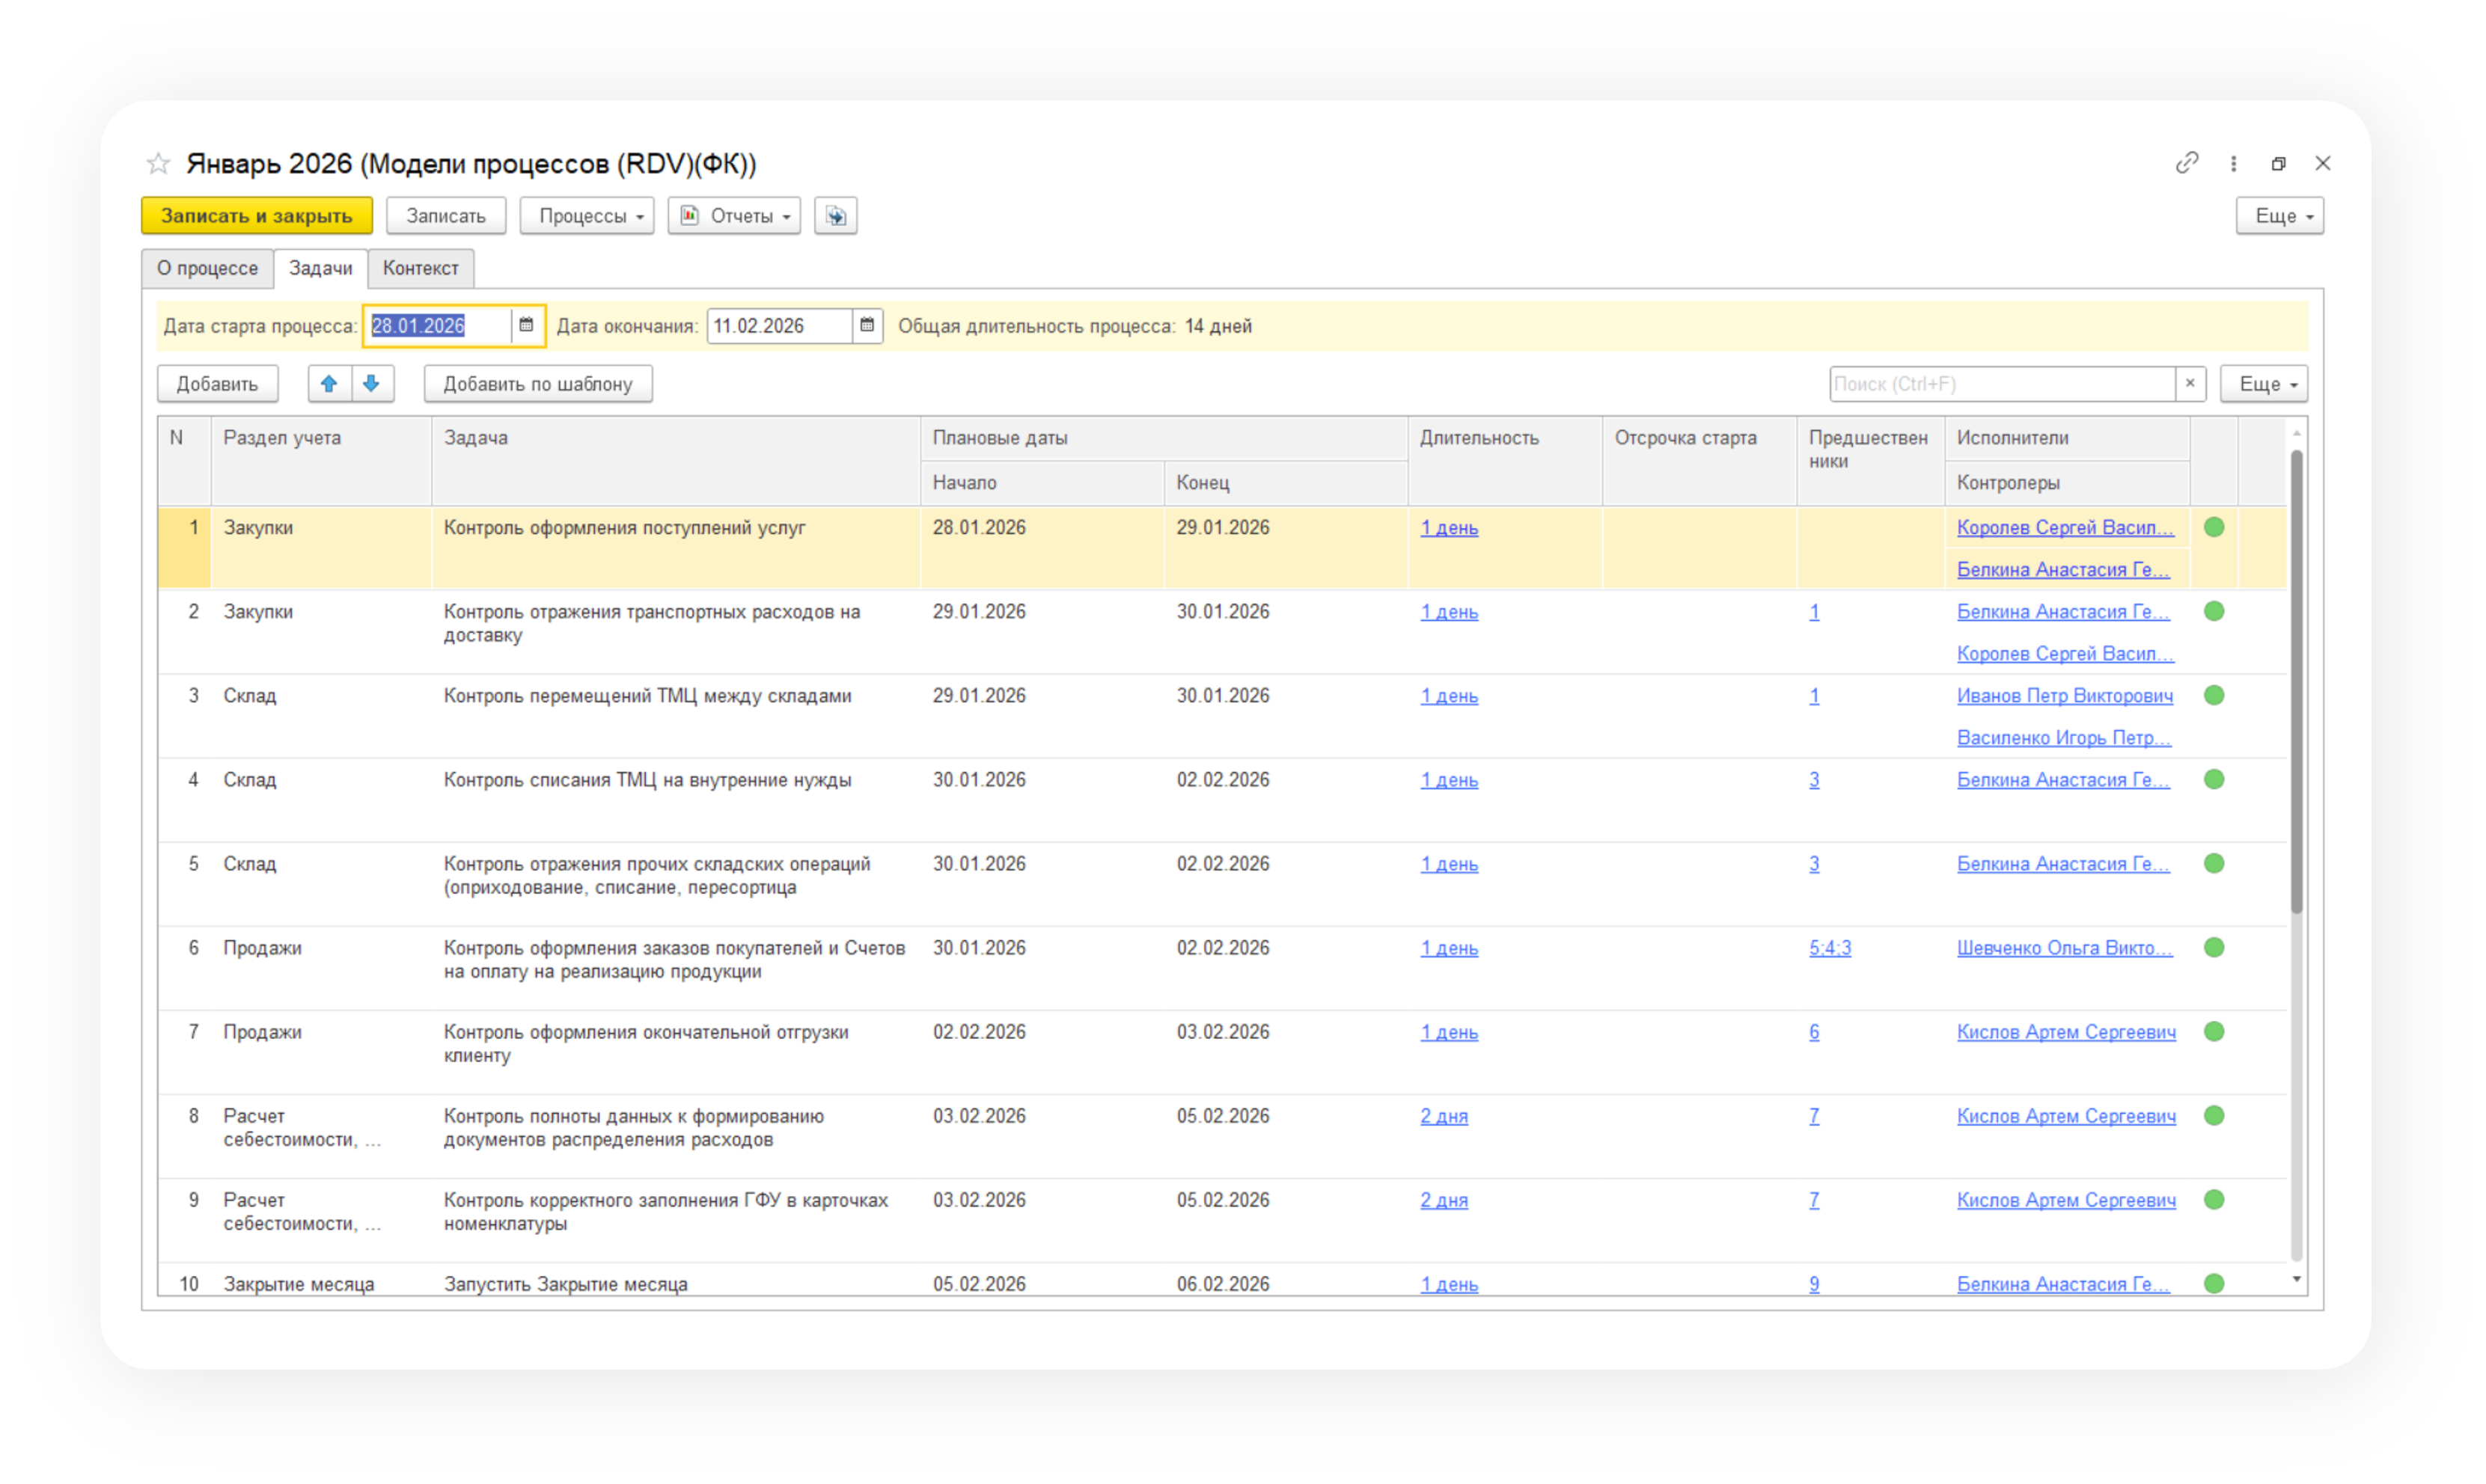Open calendar picker for process start date
This screenshot has width=2486, height=1484.
526,325
